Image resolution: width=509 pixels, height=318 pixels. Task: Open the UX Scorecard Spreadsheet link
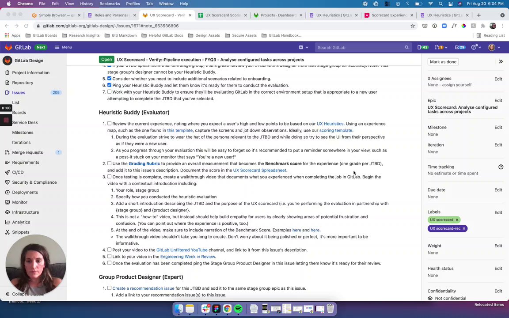click(x=260, y=170)
